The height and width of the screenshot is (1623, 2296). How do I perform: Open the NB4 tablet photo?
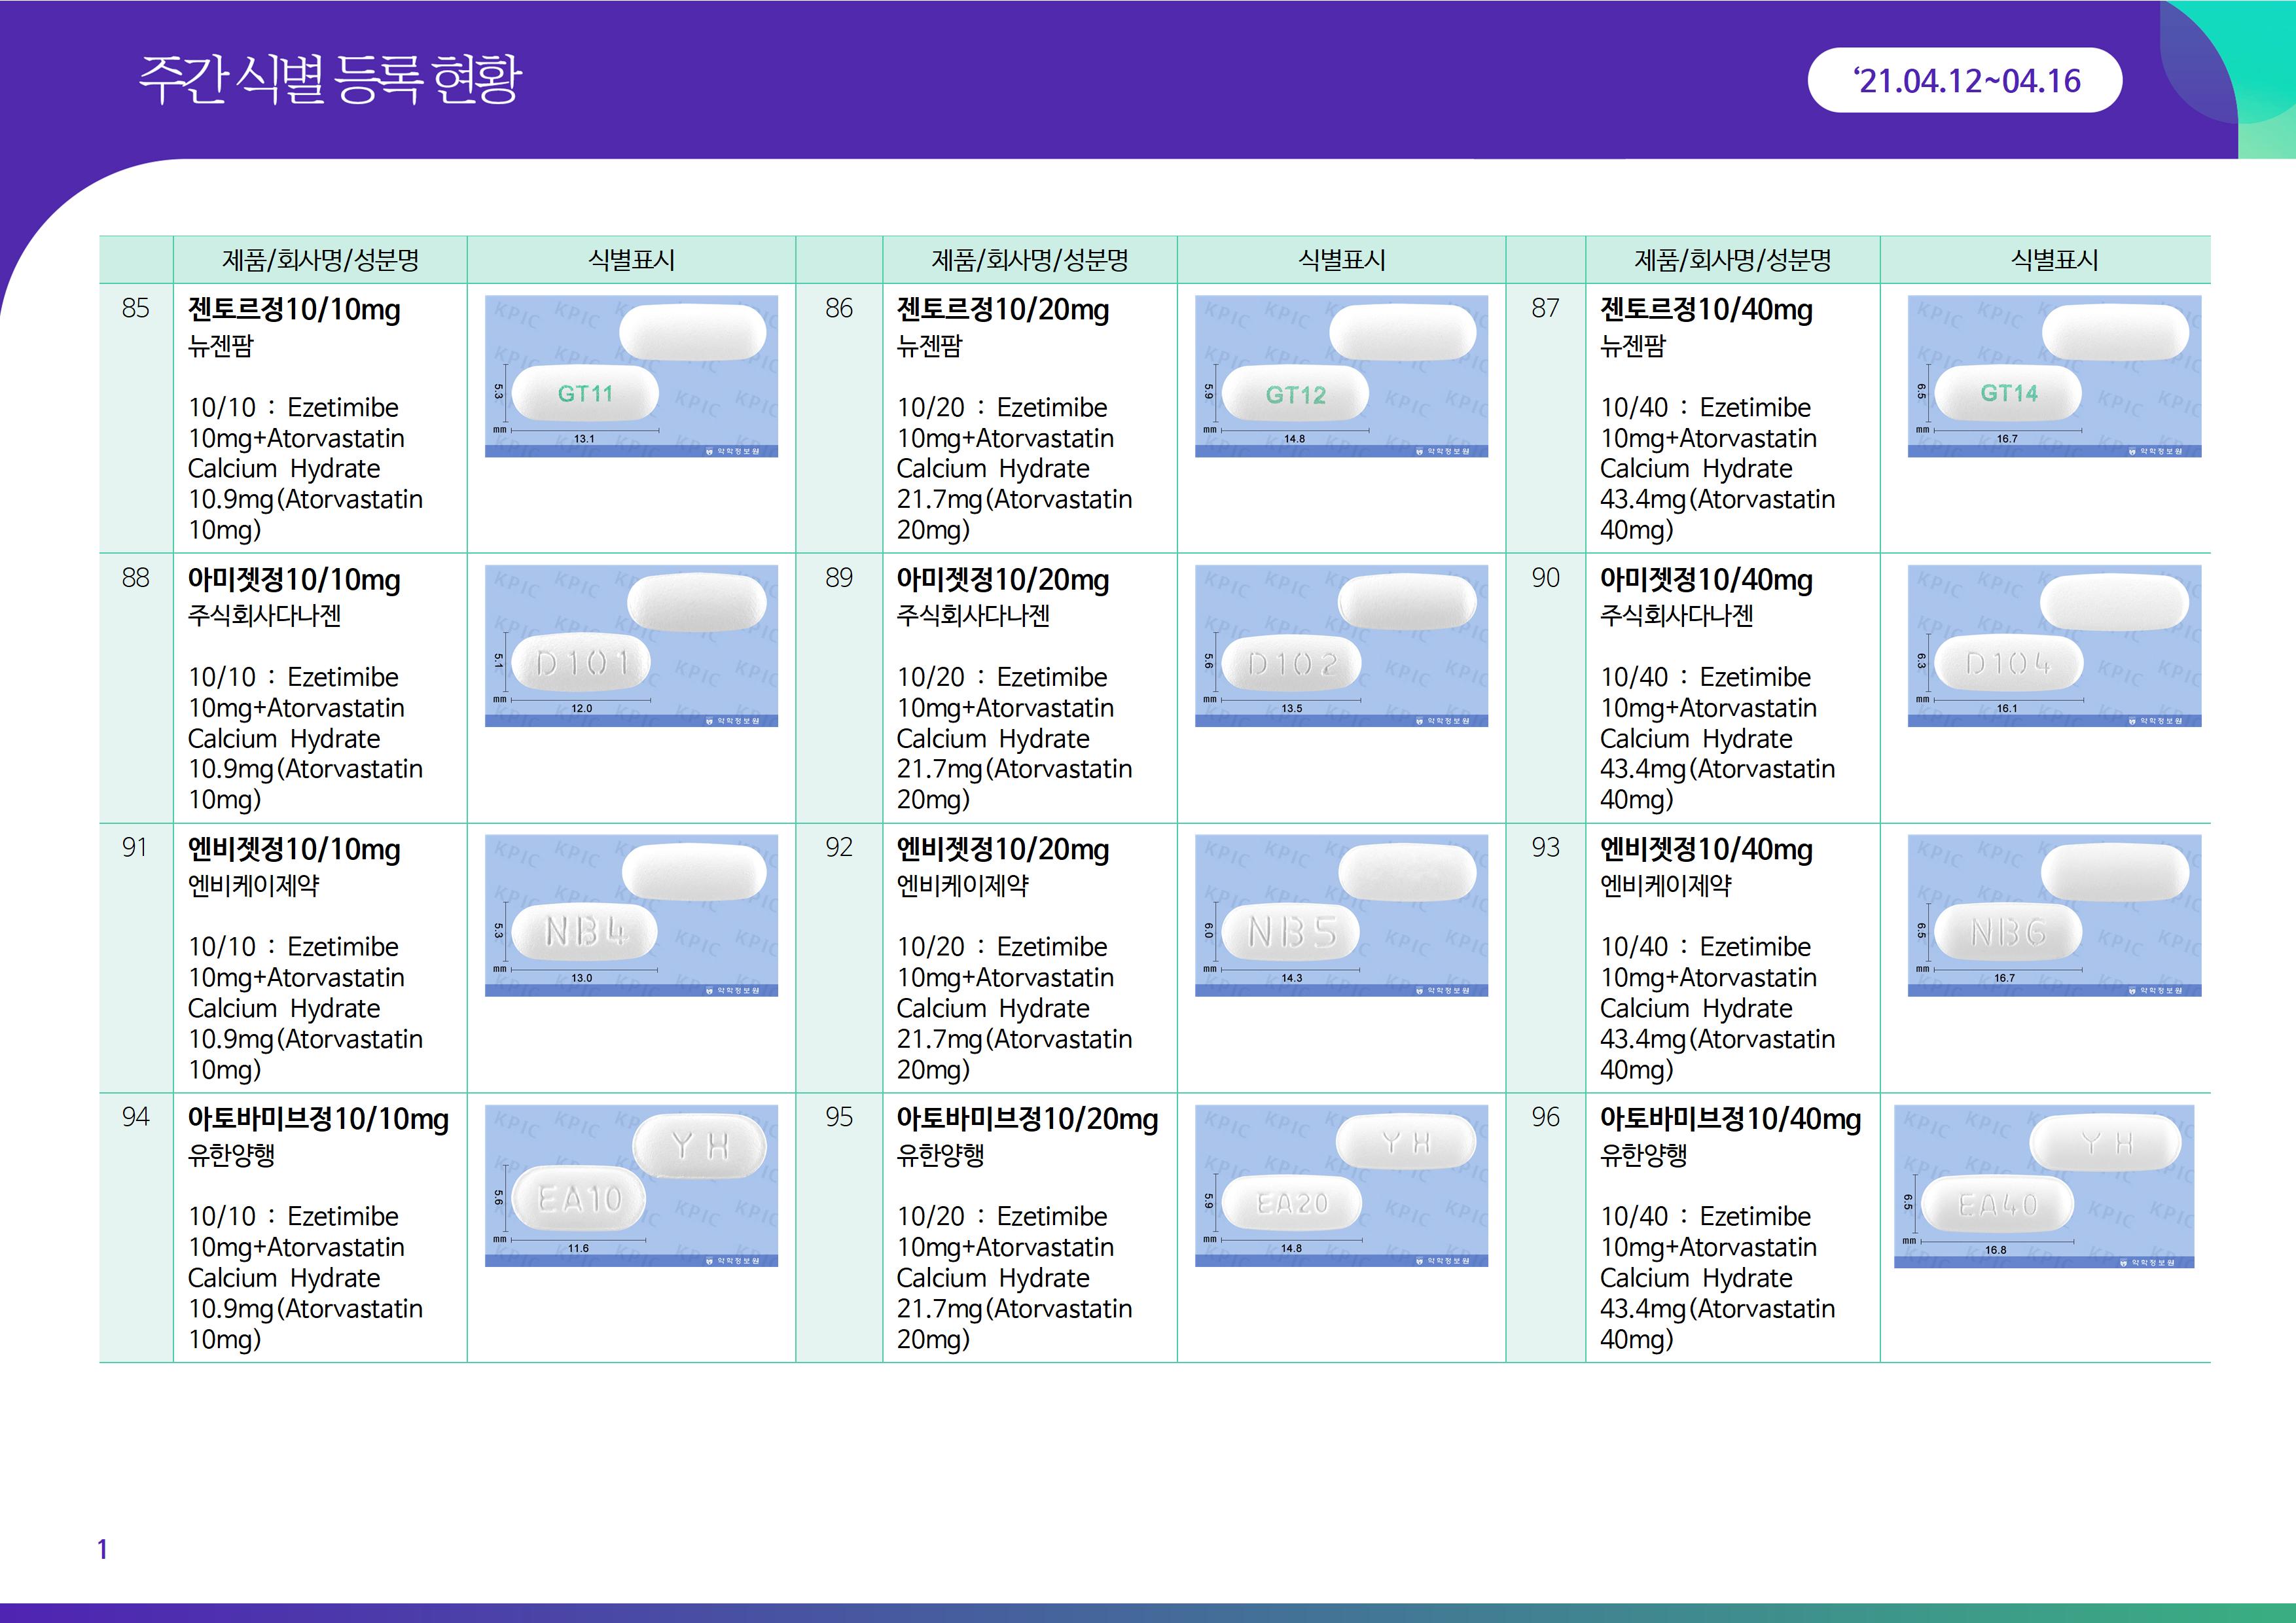[631, 915]
